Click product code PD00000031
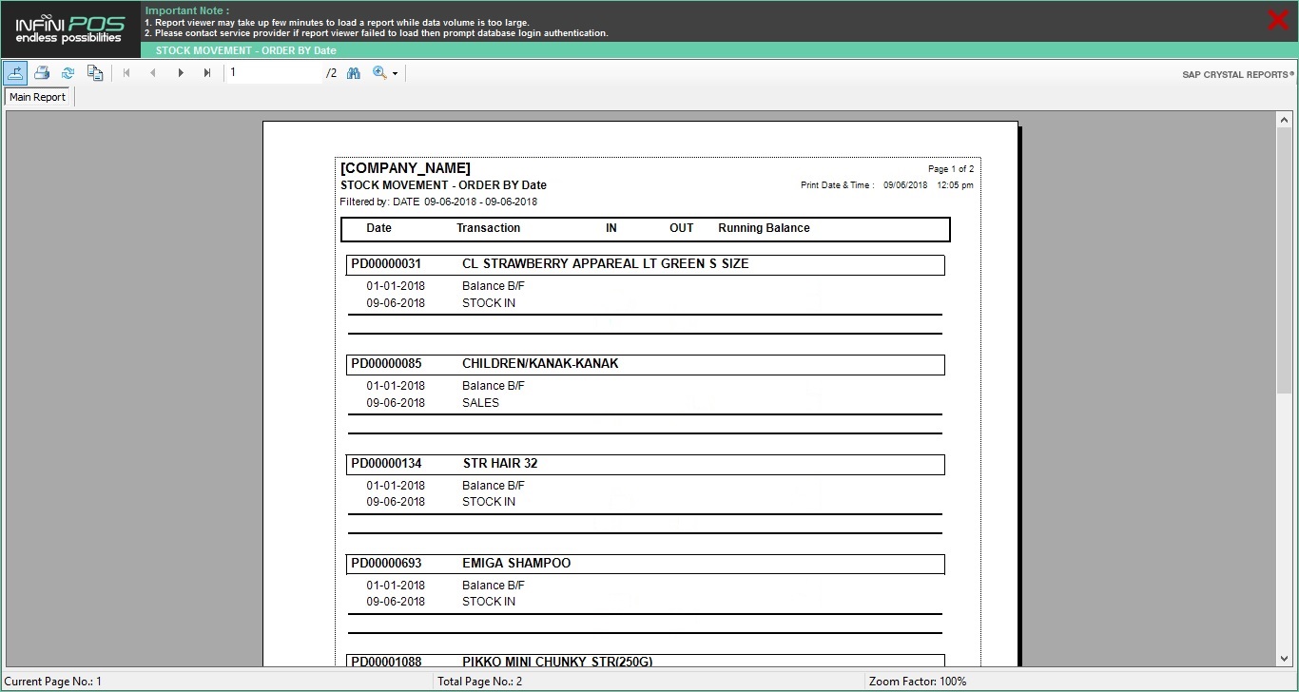This screenshot has height=692, width=1299. click(386, 263)
